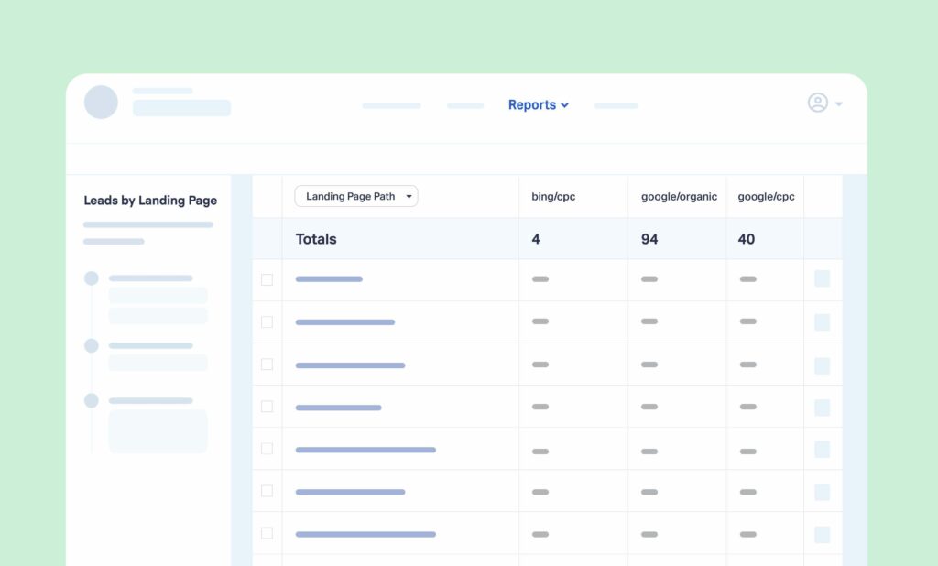Image resolution: width=938 pixels, height=566 pixels.
Task: Expand the Reports menu chevron
Action: (564, 105)
